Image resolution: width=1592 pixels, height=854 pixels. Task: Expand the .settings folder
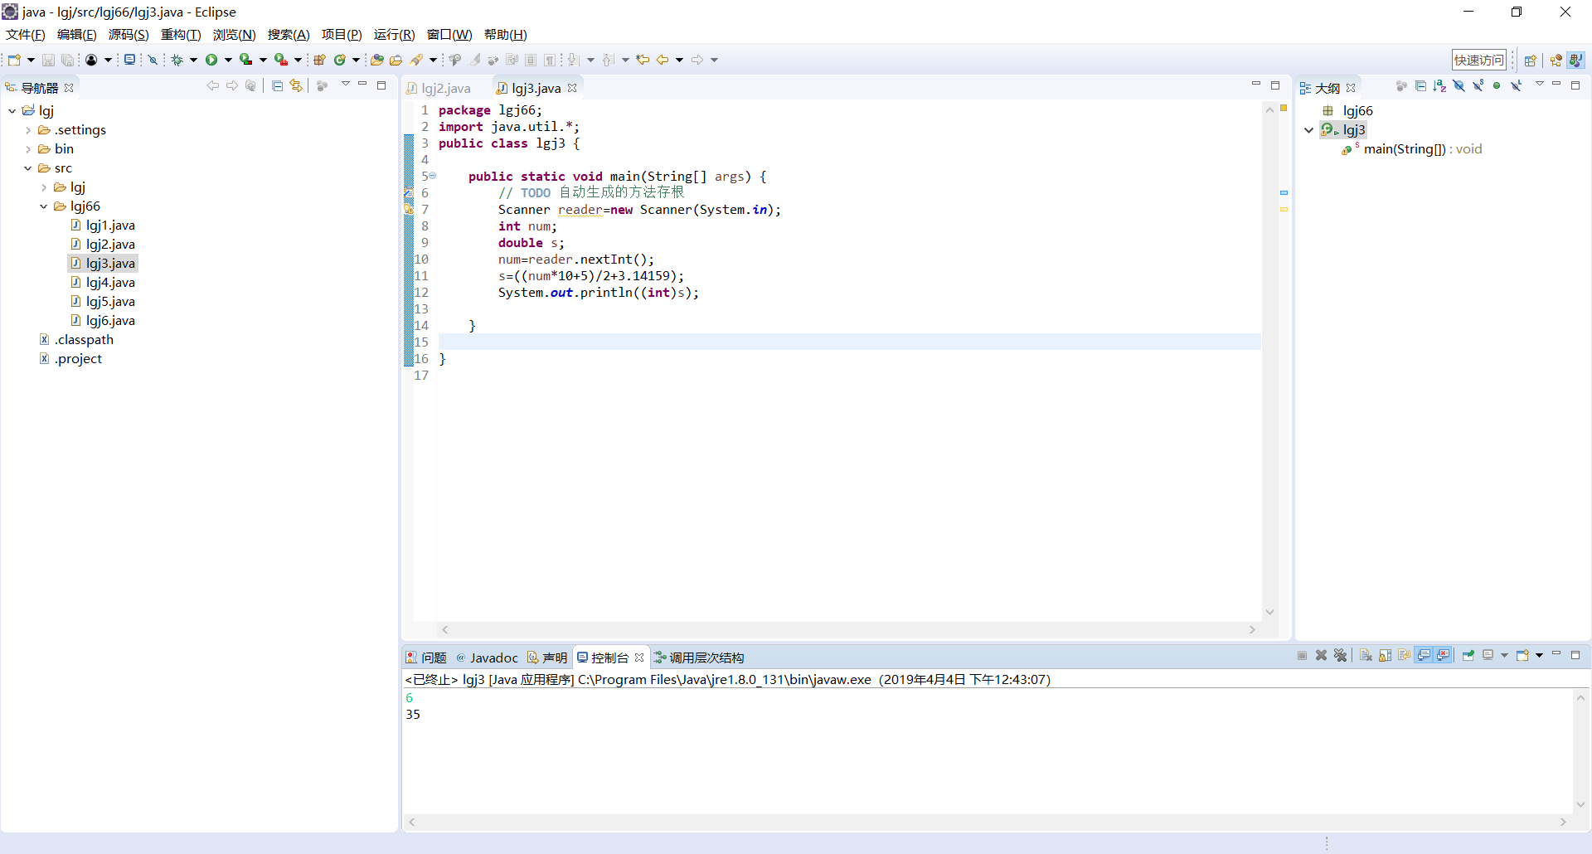pyautogui.click(x=28, y=130)
